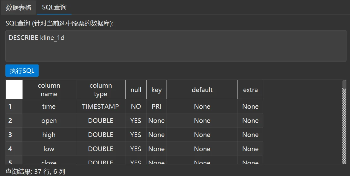This screenshot has width=350, height=176.
Task: Select the DOUBLE cell in the low row
Action: tap(101, 149)
